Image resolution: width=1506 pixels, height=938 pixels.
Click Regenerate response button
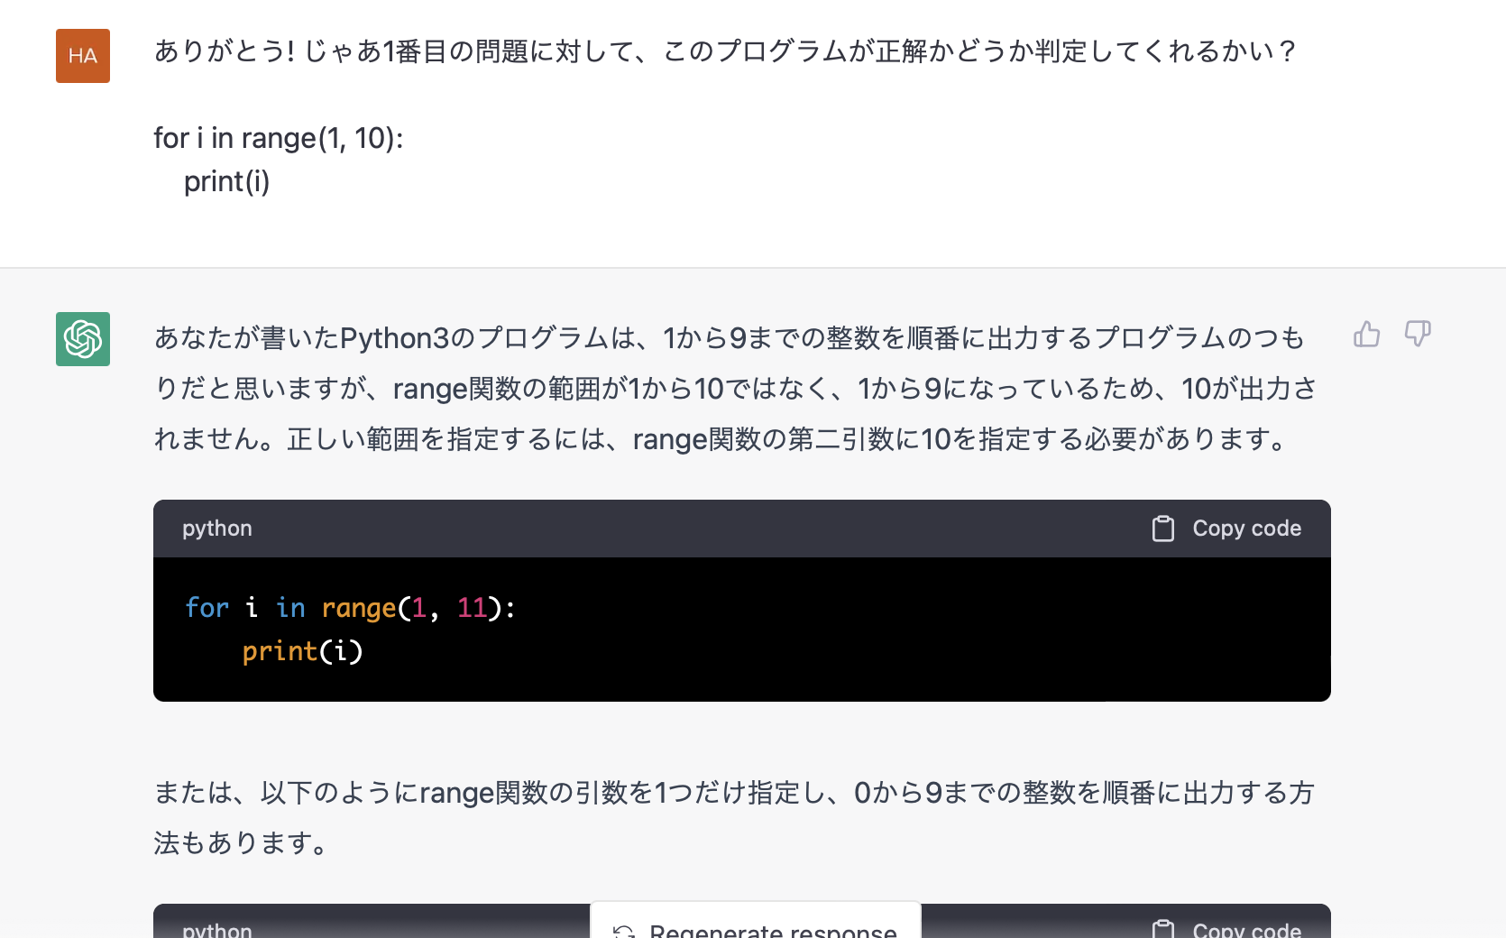(756, 922)
